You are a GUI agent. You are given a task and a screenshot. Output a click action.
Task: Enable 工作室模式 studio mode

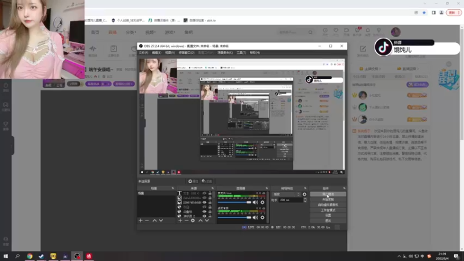328,210
